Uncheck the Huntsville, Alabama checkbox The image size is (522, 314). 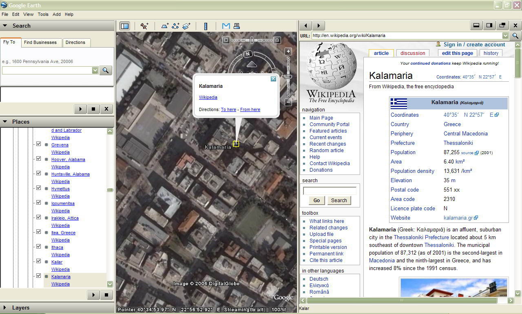pyautogui.click(x=38, y=173)
